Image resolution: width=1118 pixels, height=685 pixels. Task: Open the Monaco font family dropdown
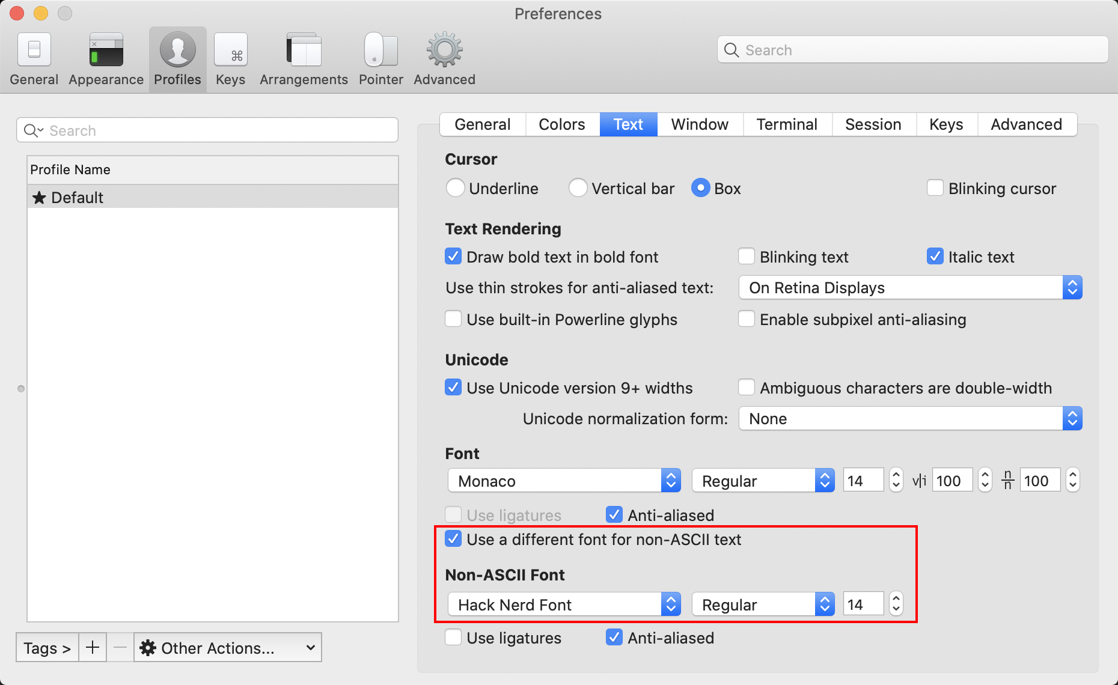[x=564, y=481]
